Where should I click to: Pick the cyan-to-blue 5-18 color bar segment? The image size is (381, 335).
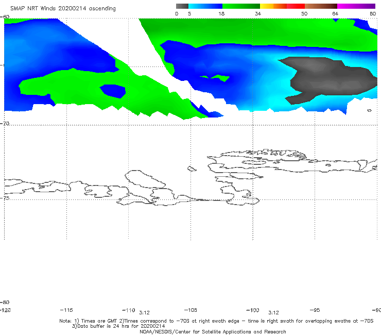pos(205,6)
